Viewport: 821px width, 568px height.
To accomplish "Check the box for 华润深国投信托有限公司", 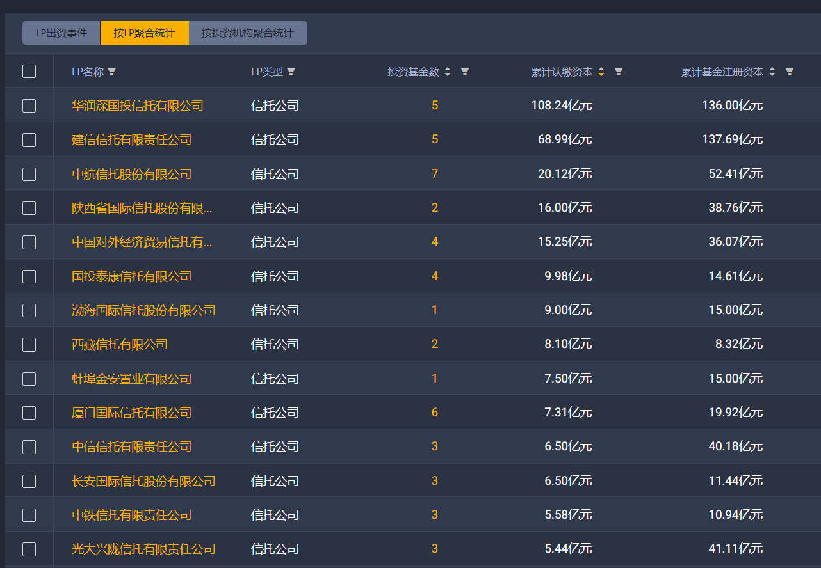I will pos(29,106).
